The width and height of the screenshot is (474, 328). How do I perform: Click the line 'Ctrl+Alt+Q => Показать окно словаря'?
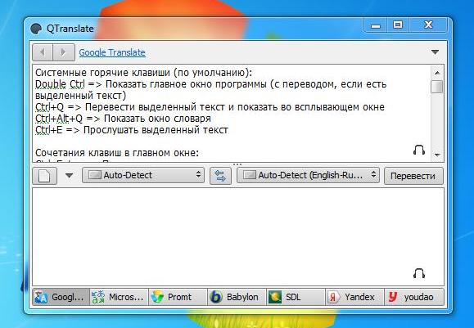coord(123,119)
